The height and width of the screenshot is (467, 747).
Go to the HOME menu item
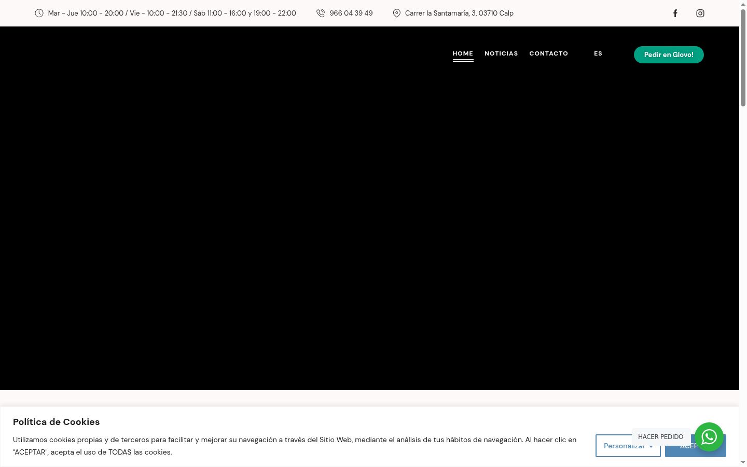463,53
